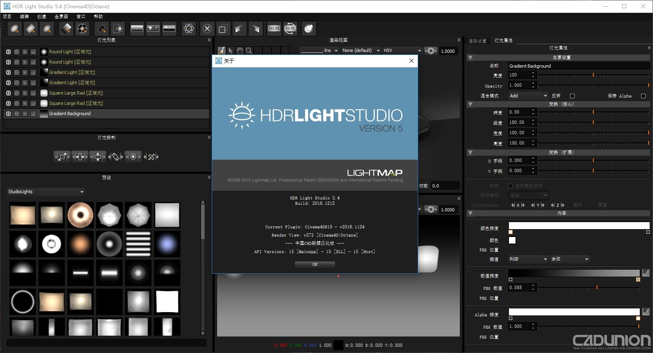This screenshot has width=653, height=353.
Task: Click the HDR render button in toolbar
Action: (274, 28)
